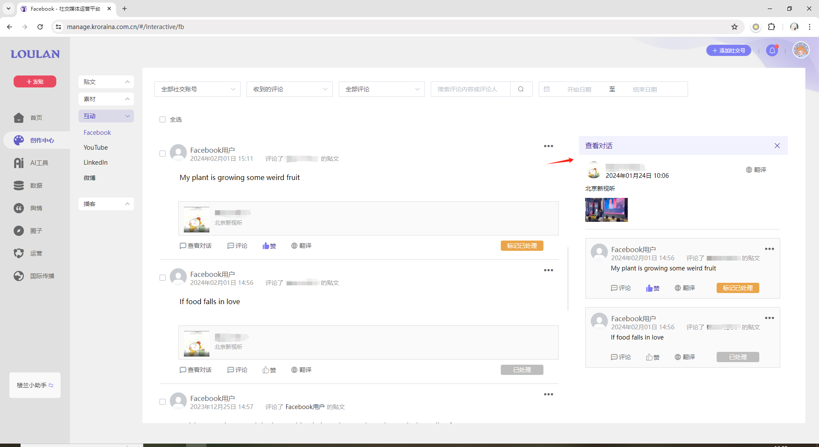This screenshot has width=819, height=447.
Task: Open the 国际传播 globe icon
Action: pos(19,276)
